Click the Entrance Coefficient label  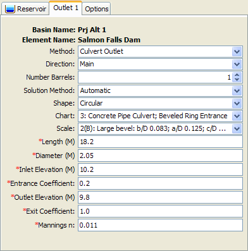click(41, 183)
